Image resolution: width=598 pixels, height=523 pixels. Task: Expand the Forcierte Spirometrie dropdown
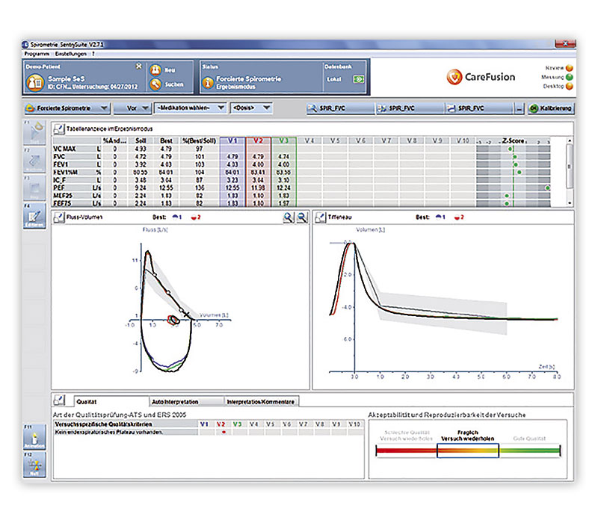coord(67,108)
